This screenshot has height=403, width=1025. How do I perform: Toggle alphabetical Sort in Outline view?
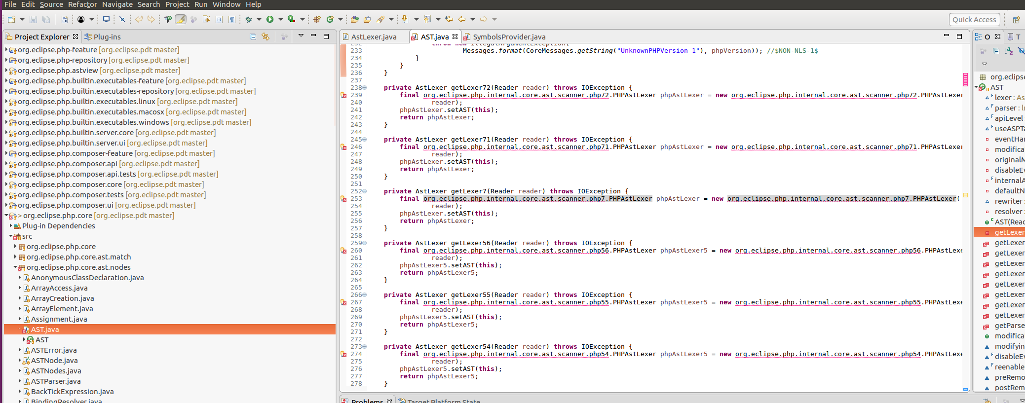tap(1009, 51)
